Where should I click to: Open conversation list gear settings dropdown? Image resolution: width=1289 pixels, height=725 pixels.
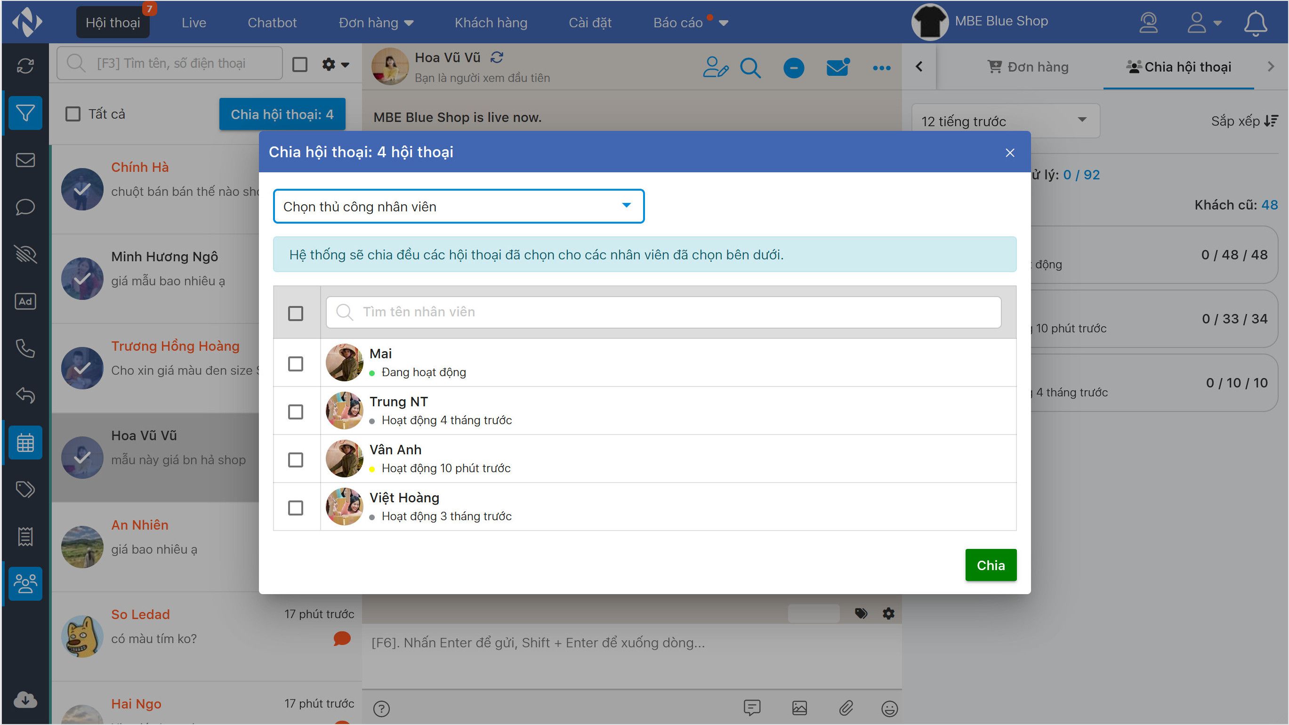tap(335, 64)
